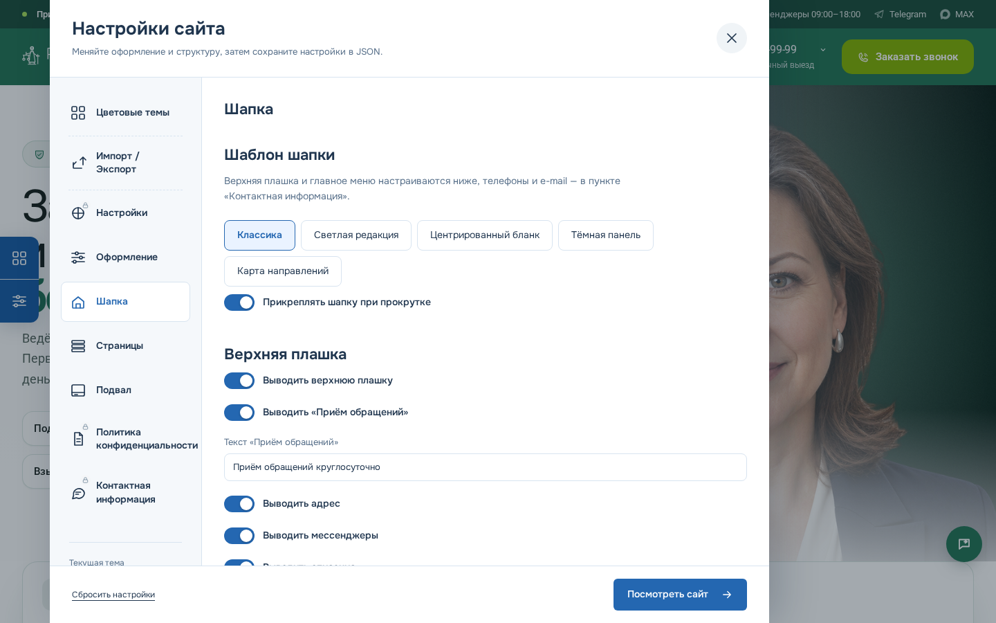Click the Контактная информация chat icon
Viewport: 996px width, 623px height.
(x=78, y=493)
